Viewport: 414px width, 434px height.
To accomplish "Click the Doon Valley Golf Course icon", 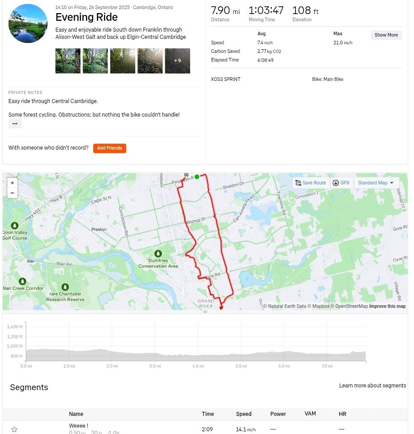I will tap(14, 225).
